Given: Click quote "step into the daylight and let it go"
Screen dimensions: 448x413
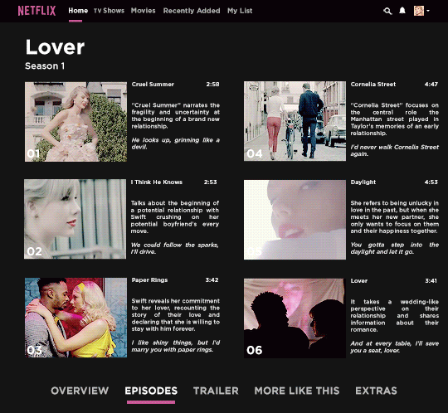Looking at the screenshot, I should coord(395,248).
